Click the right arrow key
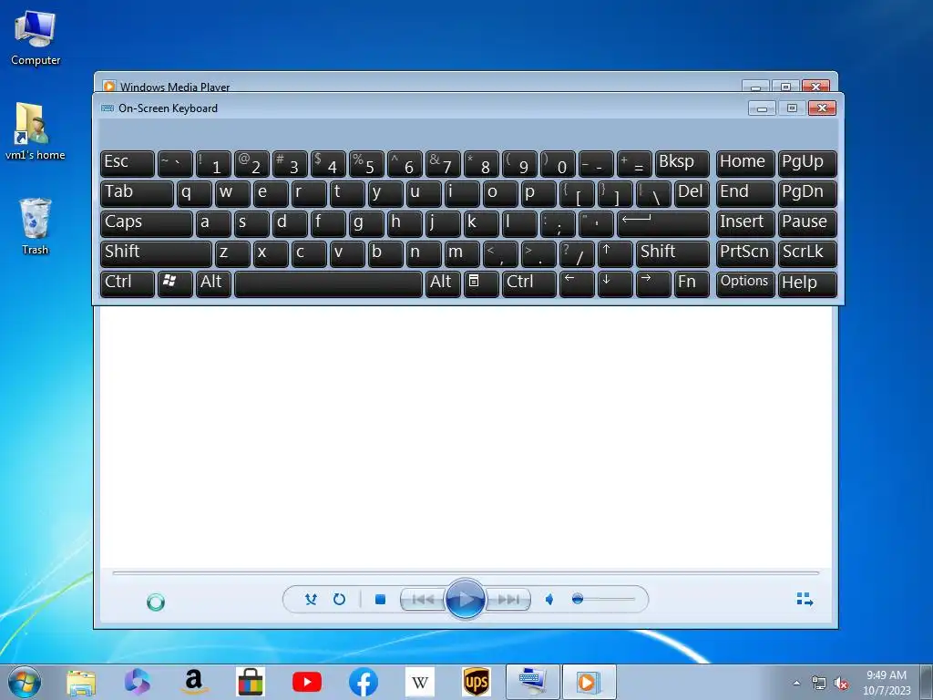Screen dimensions: 933x700 pyautogui.click(x=652, y=284)
